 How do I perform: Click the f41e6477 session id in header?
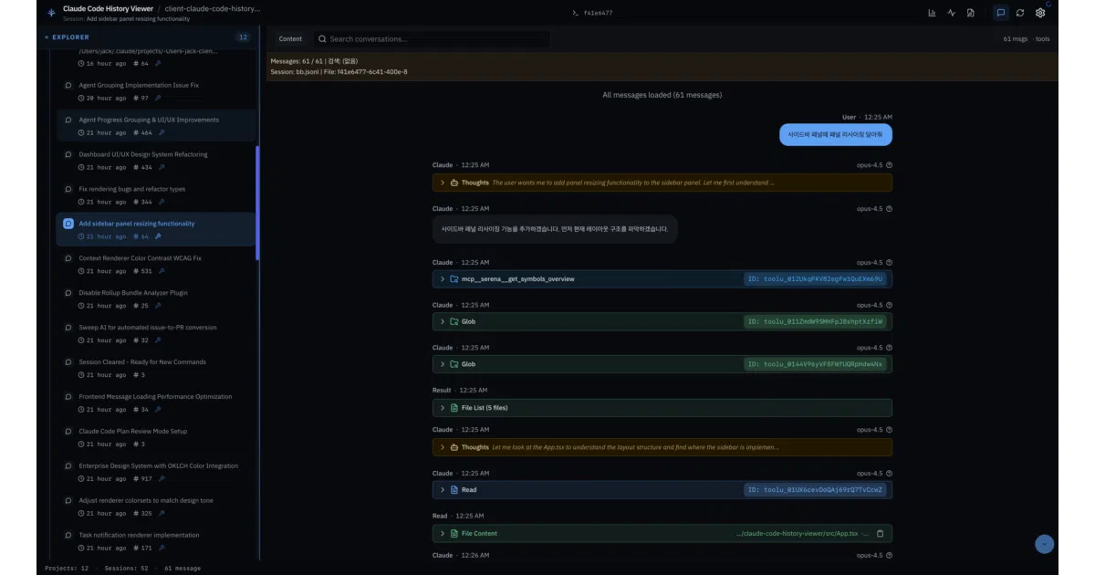598,13
